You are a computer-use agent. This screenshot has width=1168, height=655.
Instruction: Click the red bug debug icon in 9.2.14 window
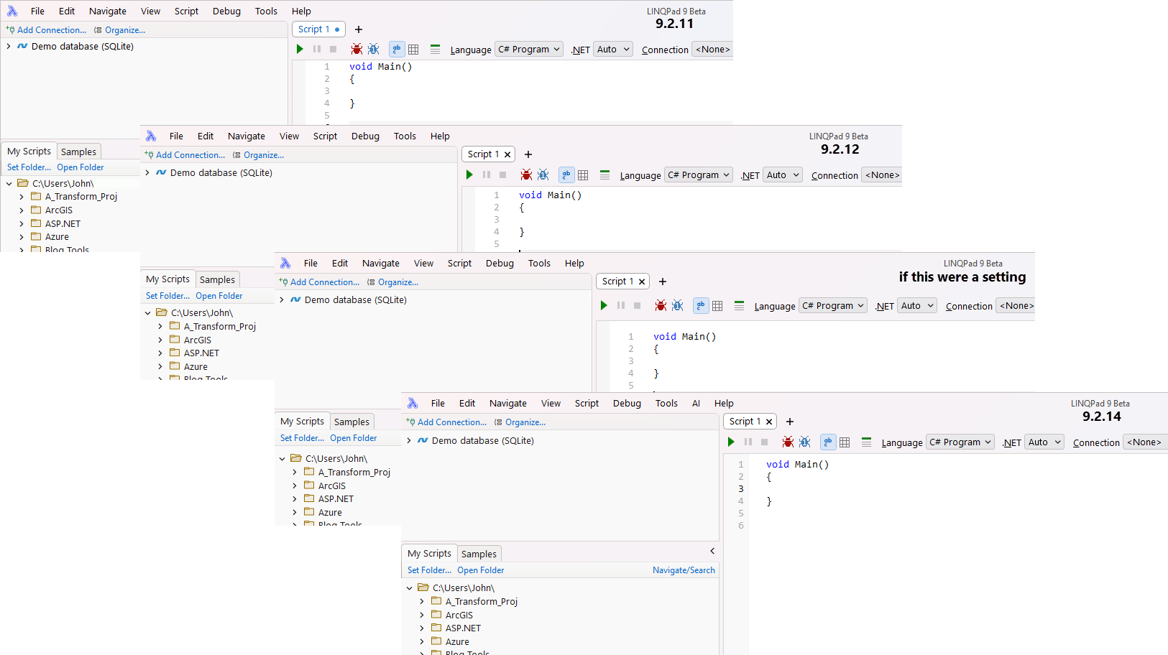pos(788,442)
